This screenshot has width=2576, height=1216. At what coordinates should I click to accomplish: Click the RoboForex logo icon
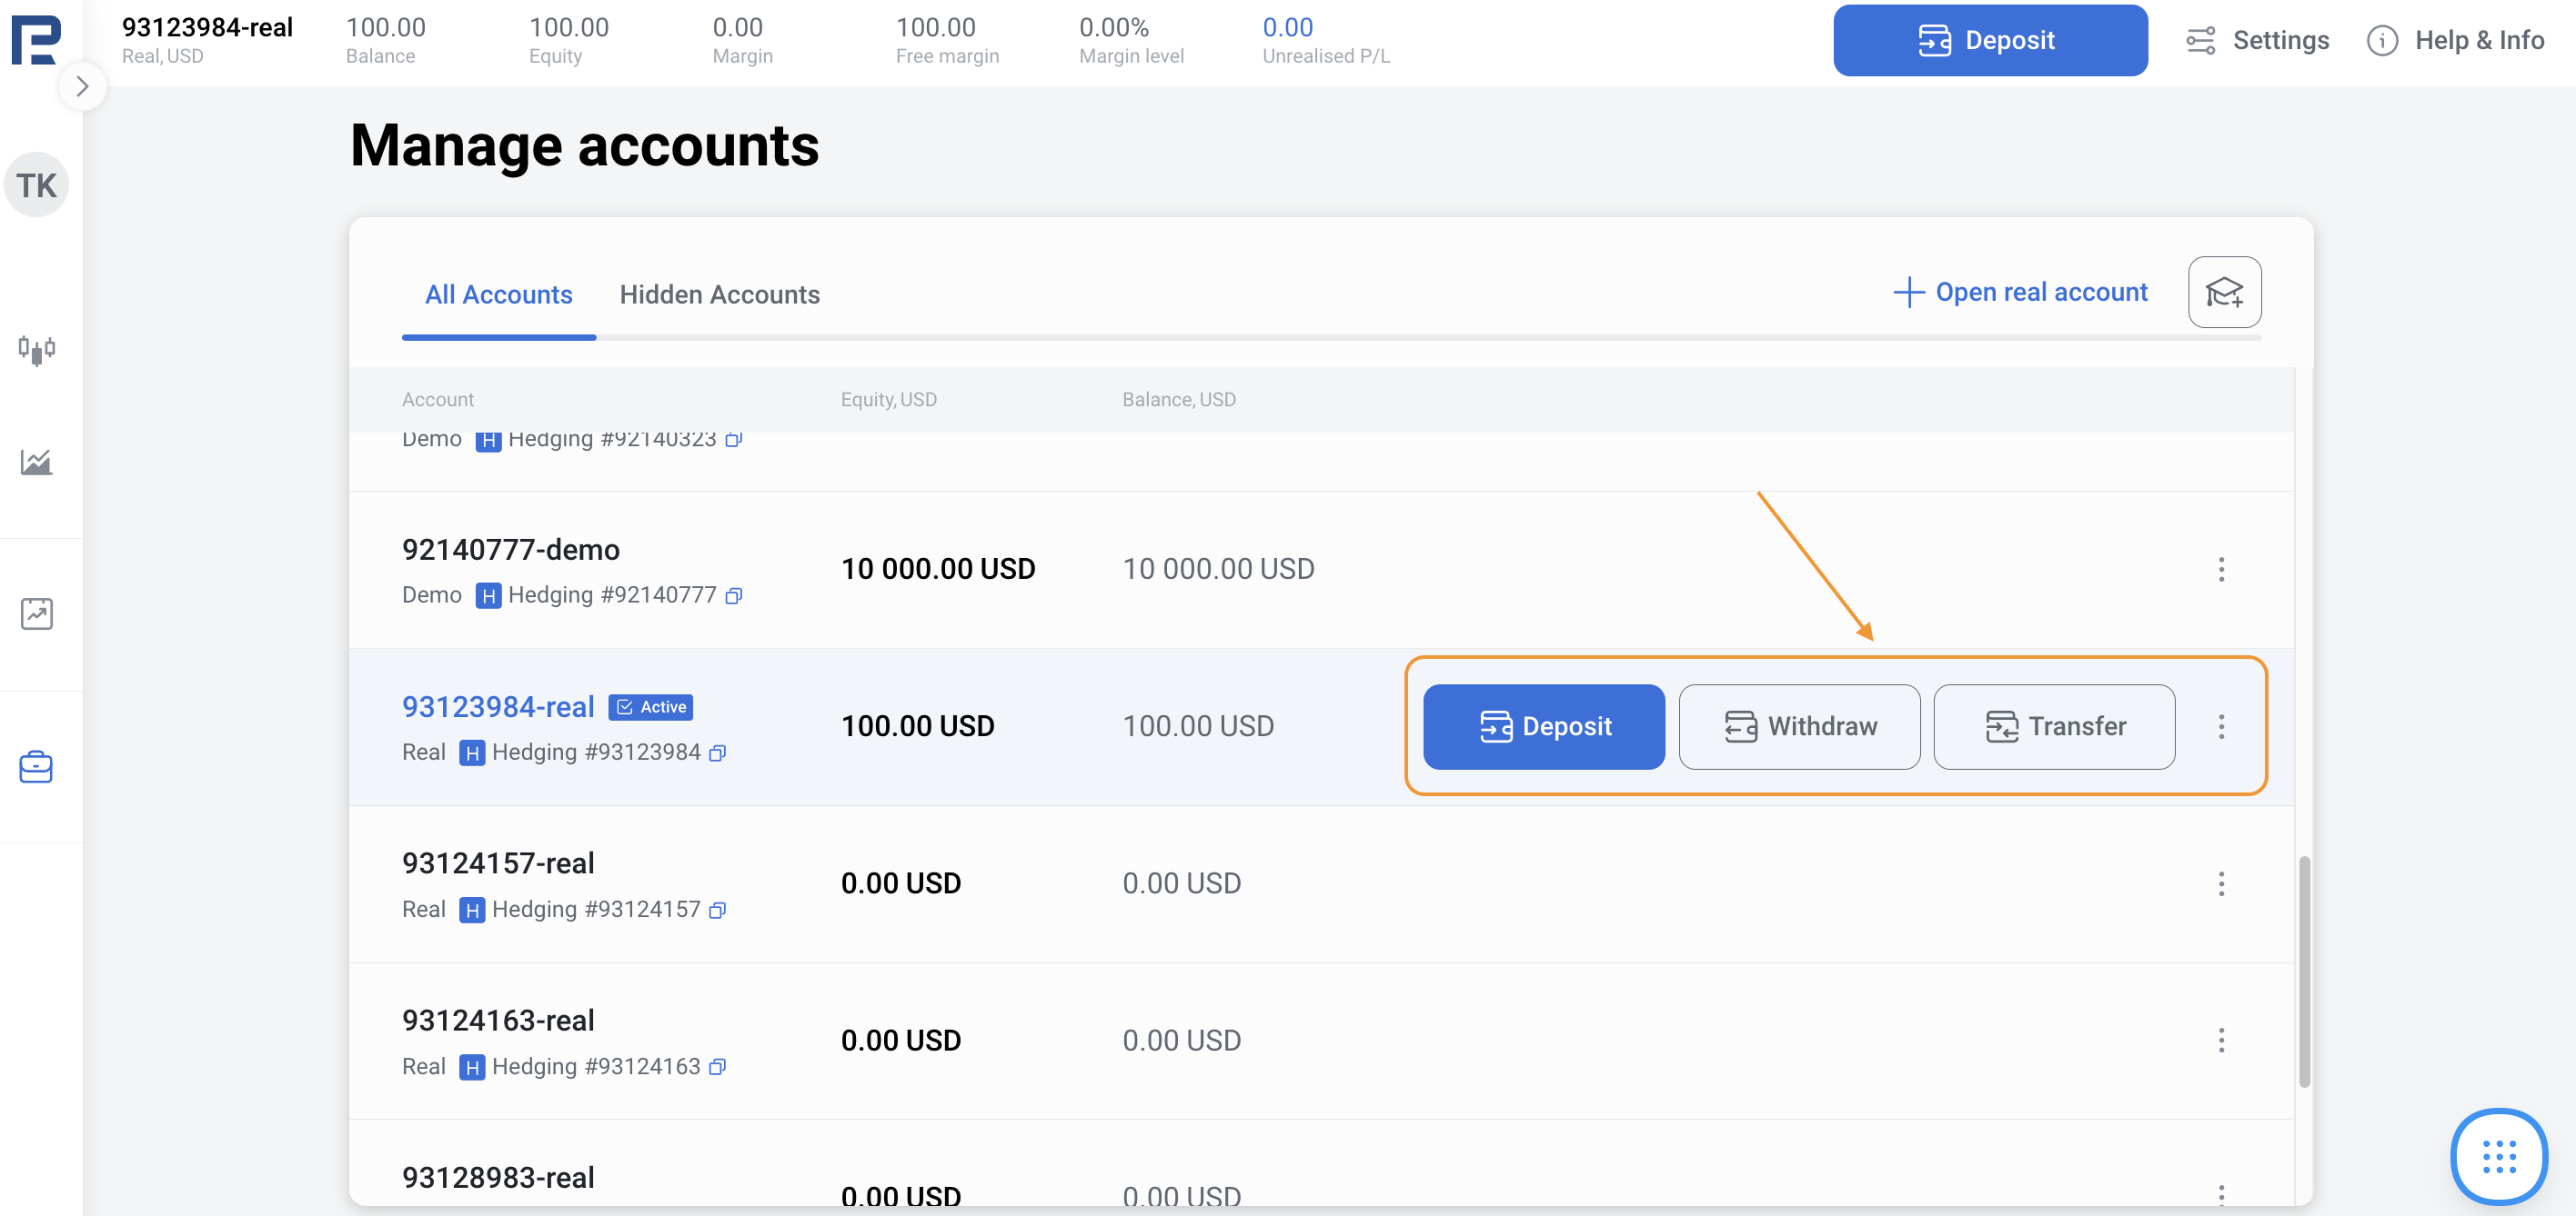coord(36,38)
